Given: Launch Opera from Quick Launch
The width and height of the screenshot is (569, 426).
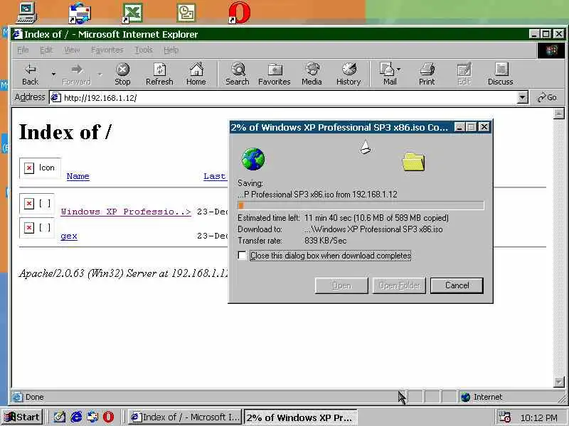Looking at the screenshot, I should tap(108, 417).
